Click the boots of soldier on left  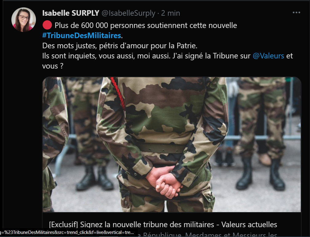pyautogui.click(x=95, y=177)
